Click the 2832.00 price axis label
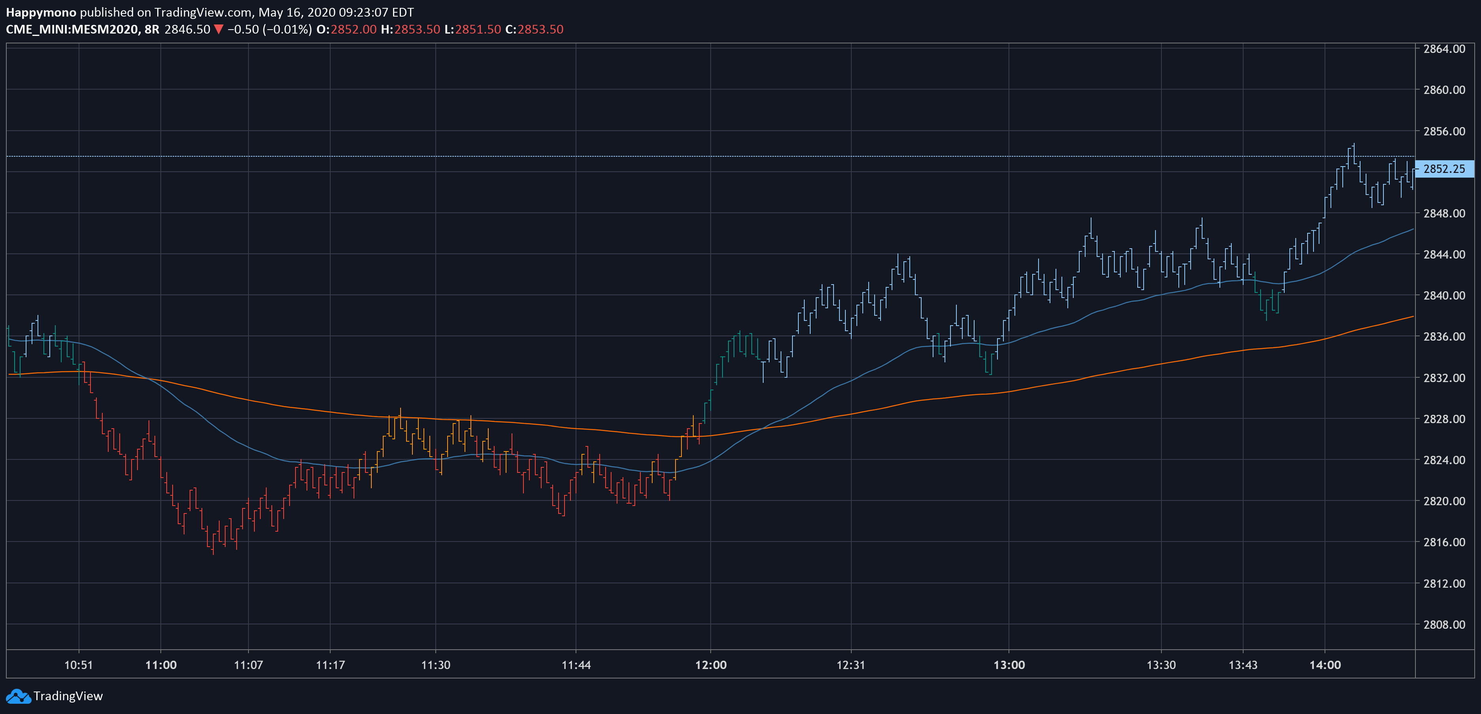 point(1444,378)
